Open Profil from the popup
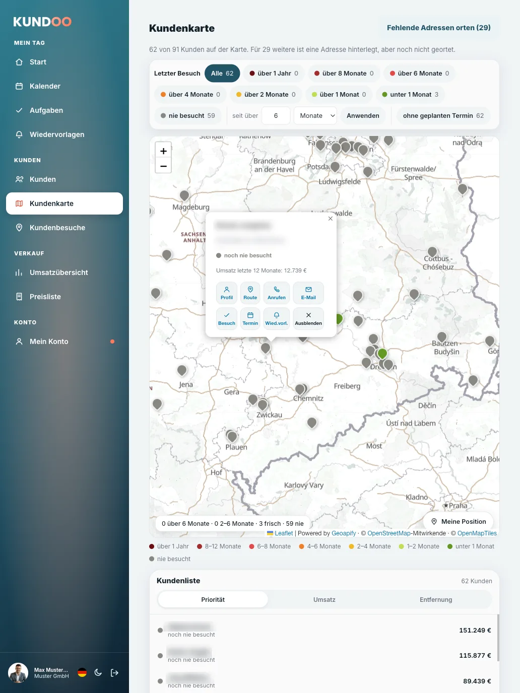This screenshot has height=693, width=520. (x=227, y=293)
